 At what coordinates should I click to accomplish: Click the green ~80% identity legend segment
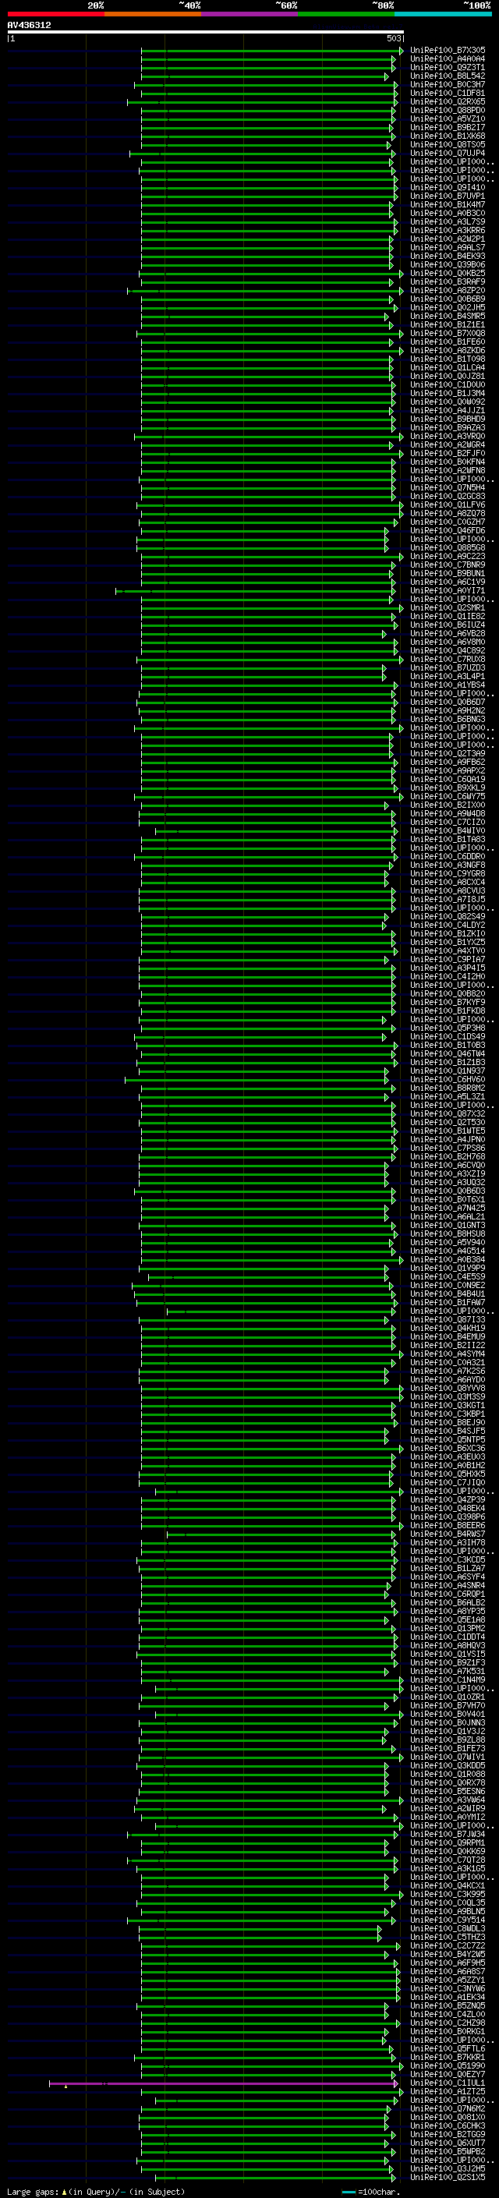[x=346, y=14]
